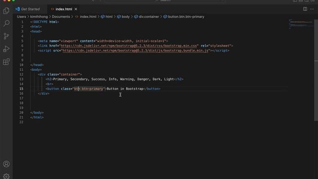The image size is (318, 179).
Task: Click the meta viewport tag
Action: [x=103, y=41]
